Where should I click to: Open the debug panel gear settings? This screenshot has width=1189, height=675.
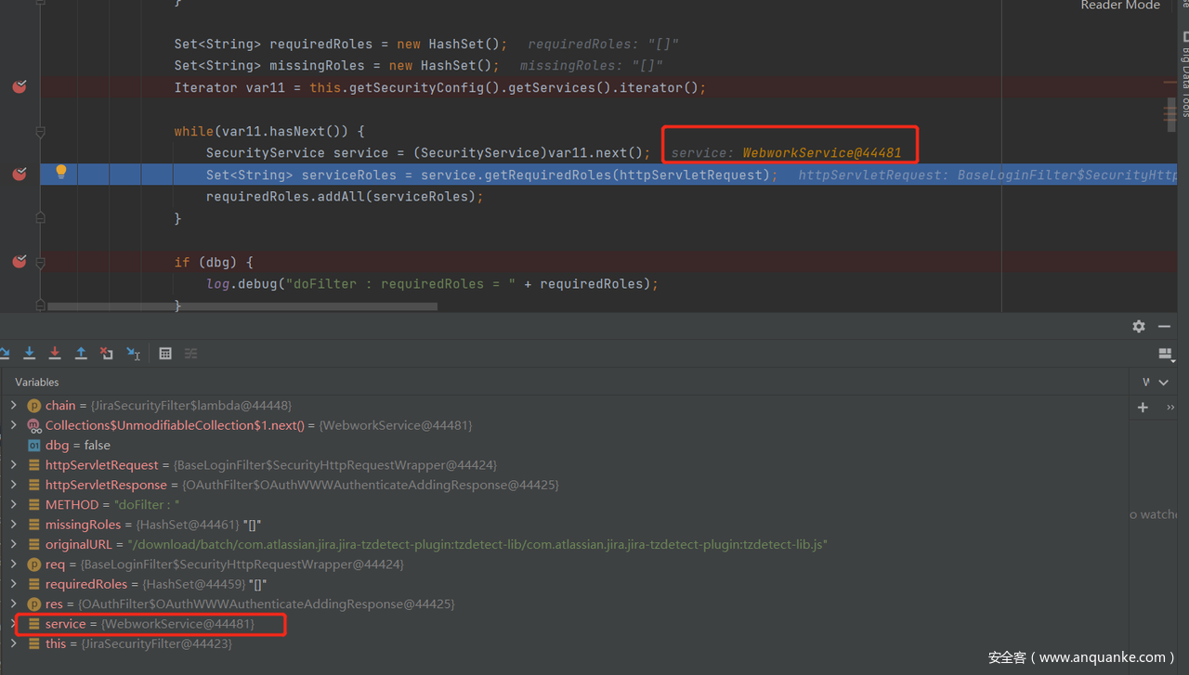1139,326
